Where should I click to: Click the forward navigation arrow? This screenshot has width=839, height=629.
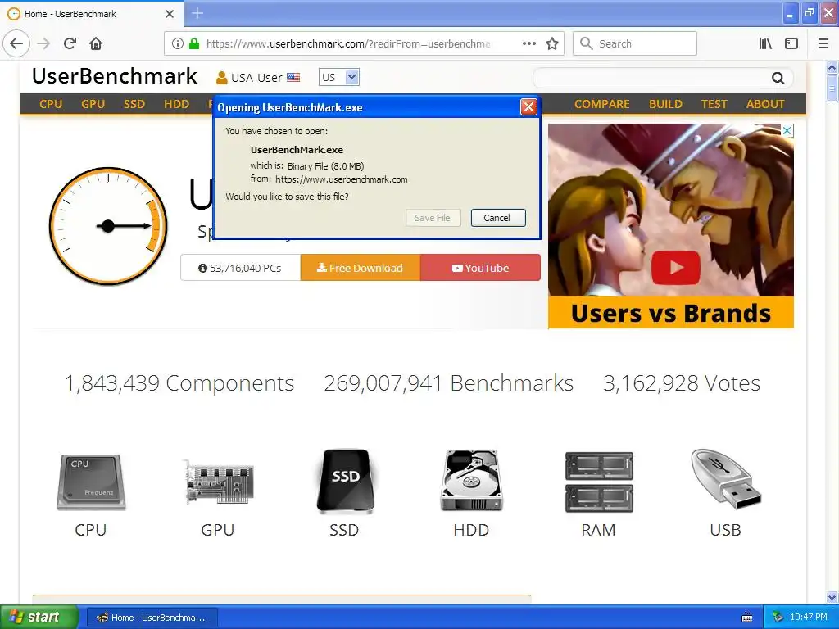click(x=43, y=43)
